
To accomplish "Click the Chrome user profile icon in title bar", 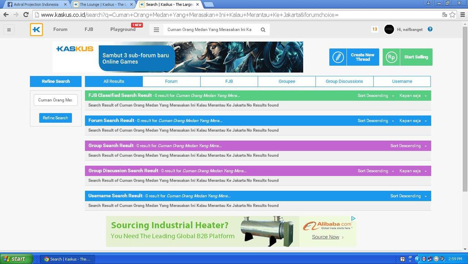I will (429, 3).
